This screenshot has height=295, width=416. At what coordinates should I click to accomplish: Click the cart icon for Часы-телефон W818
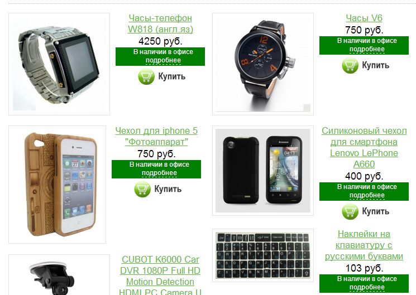point(146,76)
